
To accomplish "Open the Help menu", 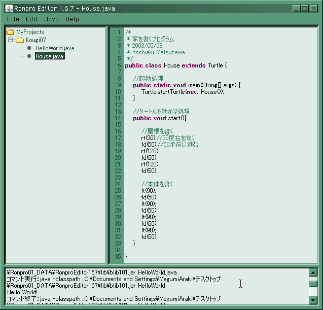I will click(72, 19).
